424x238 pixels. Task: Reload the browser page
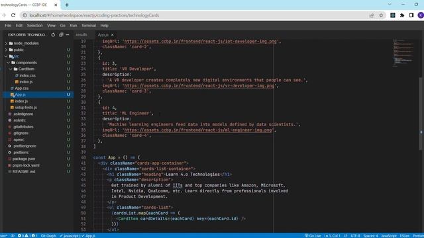click(x=13, y=15)
